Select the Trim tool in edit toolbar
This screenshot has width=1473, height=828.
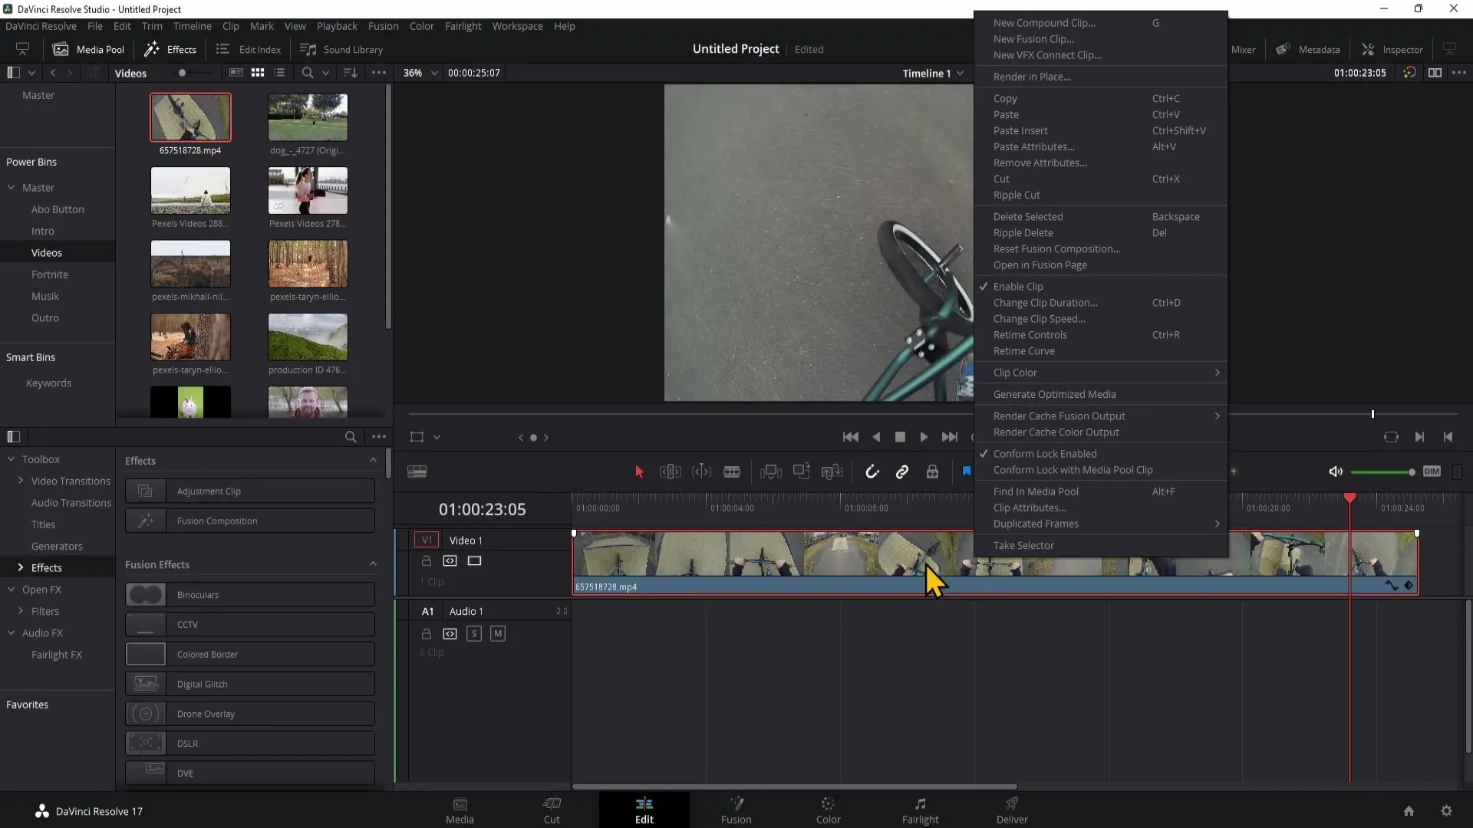click(x=670, y=472)
